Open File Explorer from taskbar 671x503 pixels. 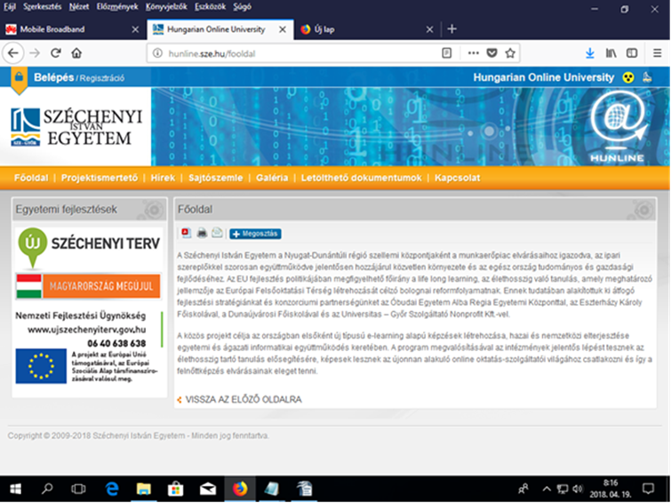coord(144,489)
